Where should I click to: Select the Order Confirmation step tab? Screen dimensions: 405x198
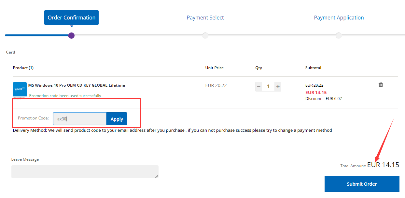coord(72,18)
